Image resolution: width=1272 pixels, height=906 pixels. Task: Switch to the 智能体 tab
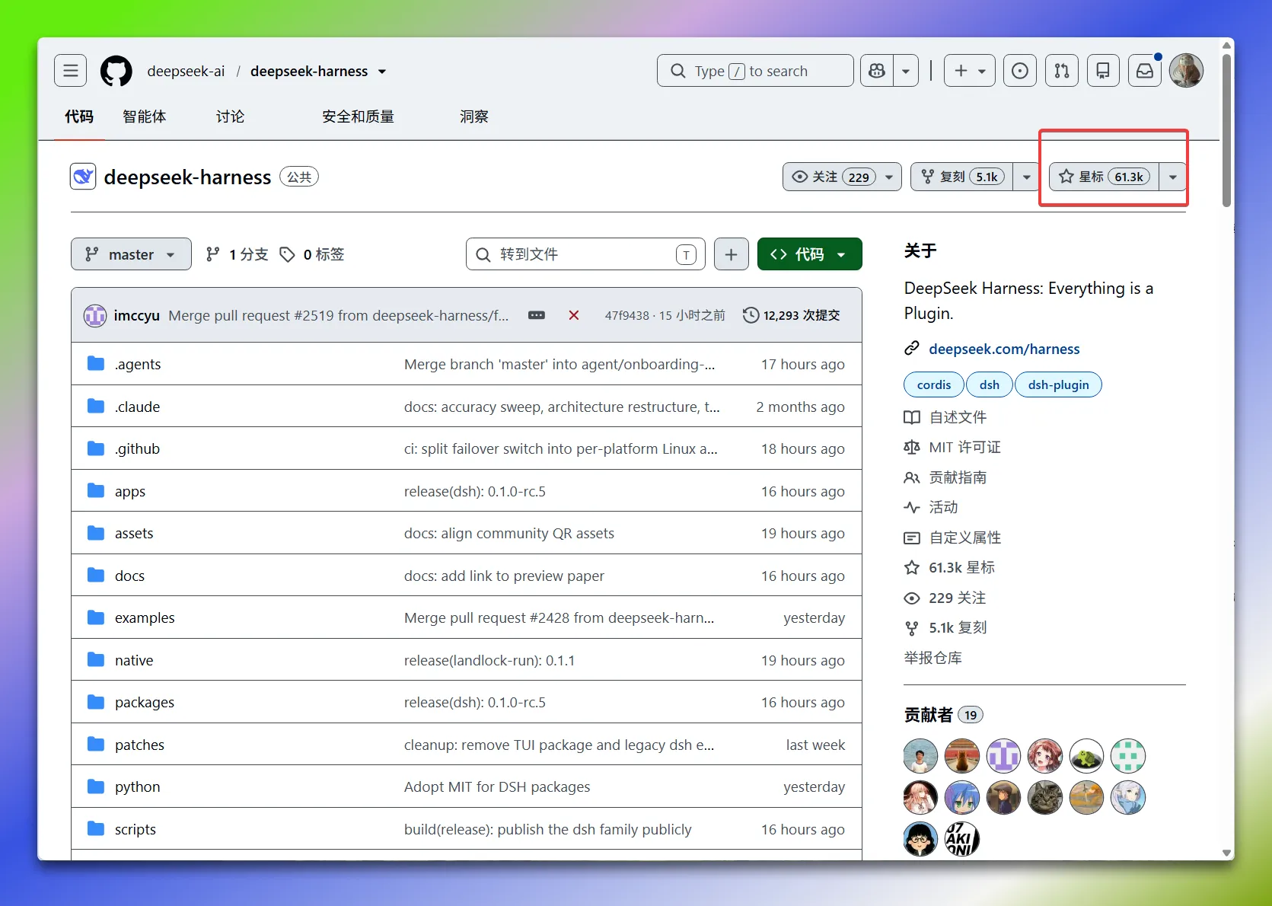[x=144, y=116]
